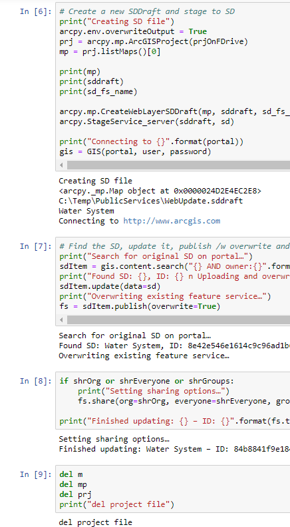Click the print("Connecting to {}") code line

(152, 141)
